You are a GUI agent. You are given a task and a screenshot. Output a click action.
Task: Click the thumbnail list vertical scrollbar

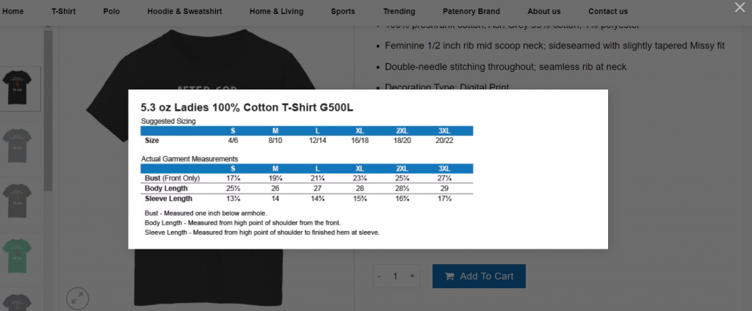(x=48, y=110)
